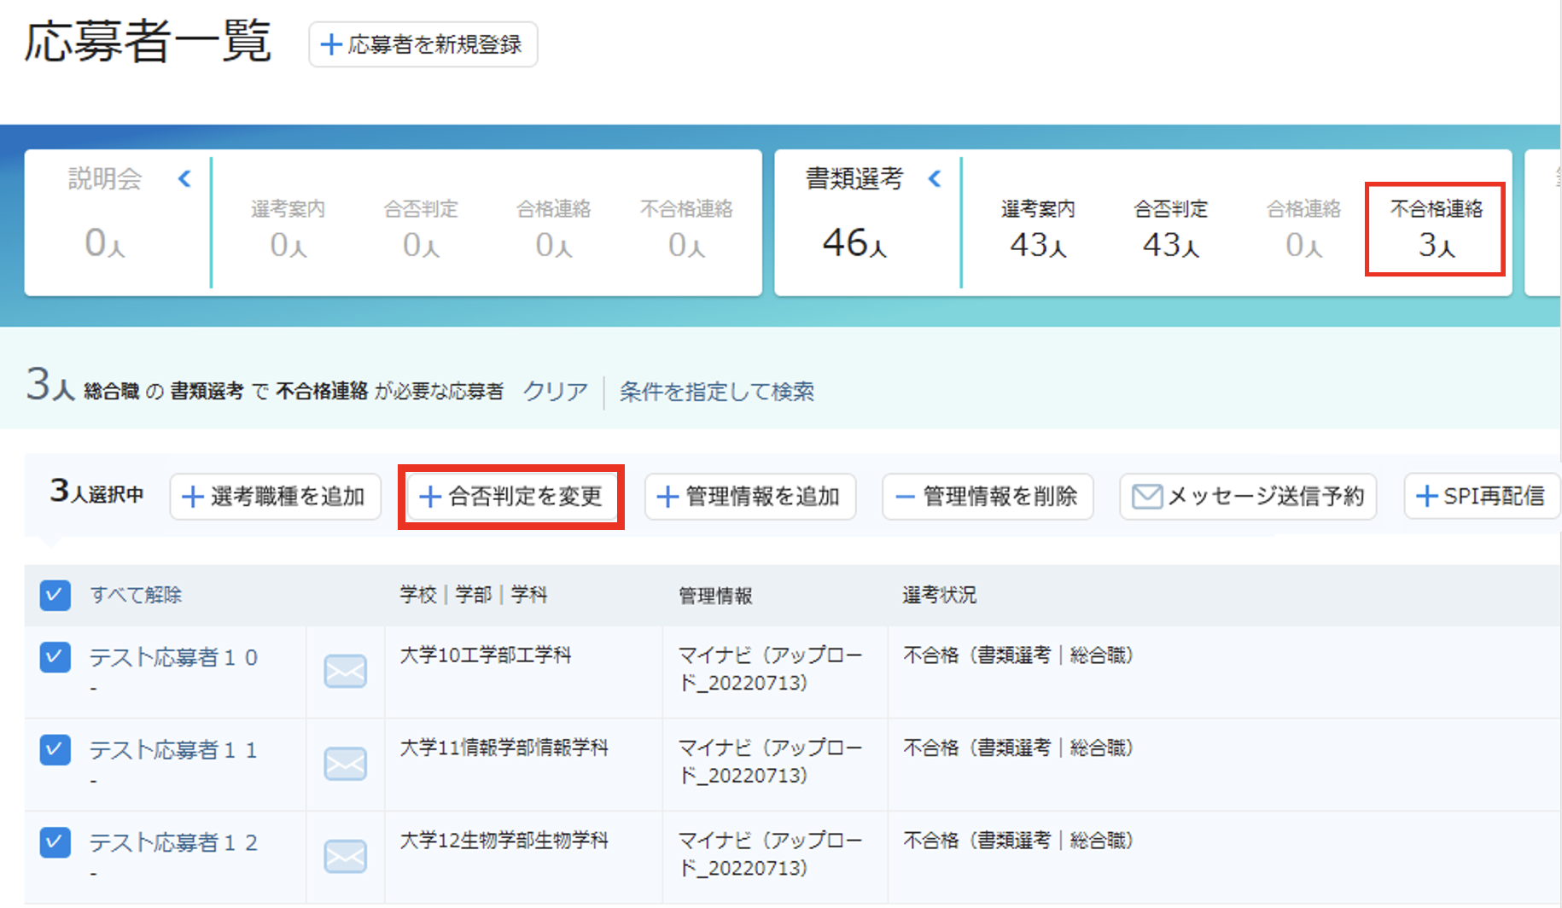
Task: Click マイナビ管理情報 in テスト応募者12 row
Action: [x=771, y=854]
